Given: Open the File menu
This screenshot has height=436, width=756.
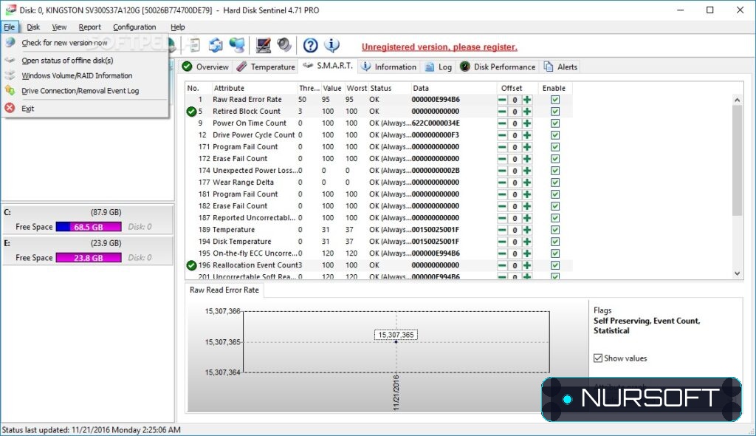Looking at the screenshot, I should 10,27.
